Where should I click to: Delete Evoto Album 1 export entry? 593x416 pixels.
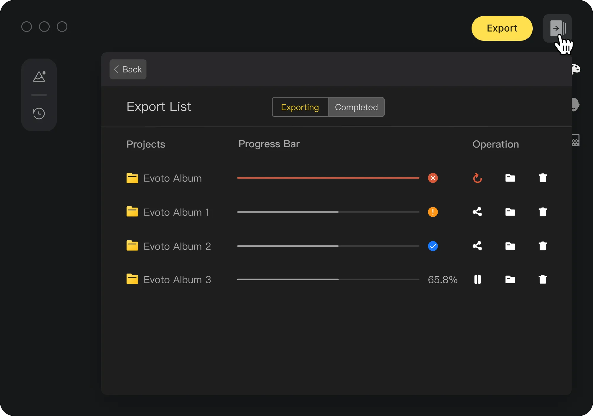click(542, 212)
